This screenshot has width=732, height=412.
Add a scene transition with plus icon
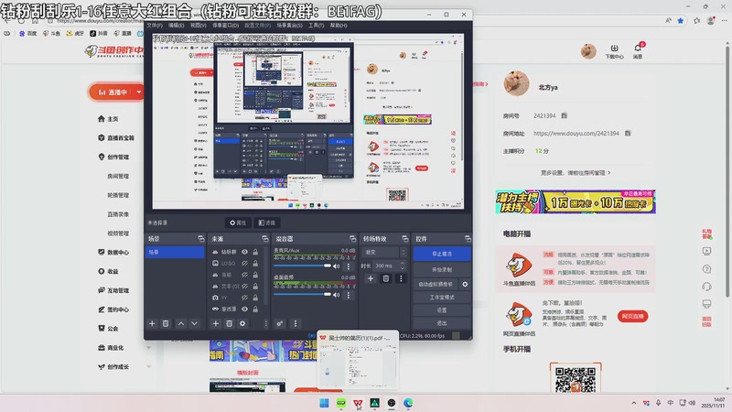tap(371, 278)
